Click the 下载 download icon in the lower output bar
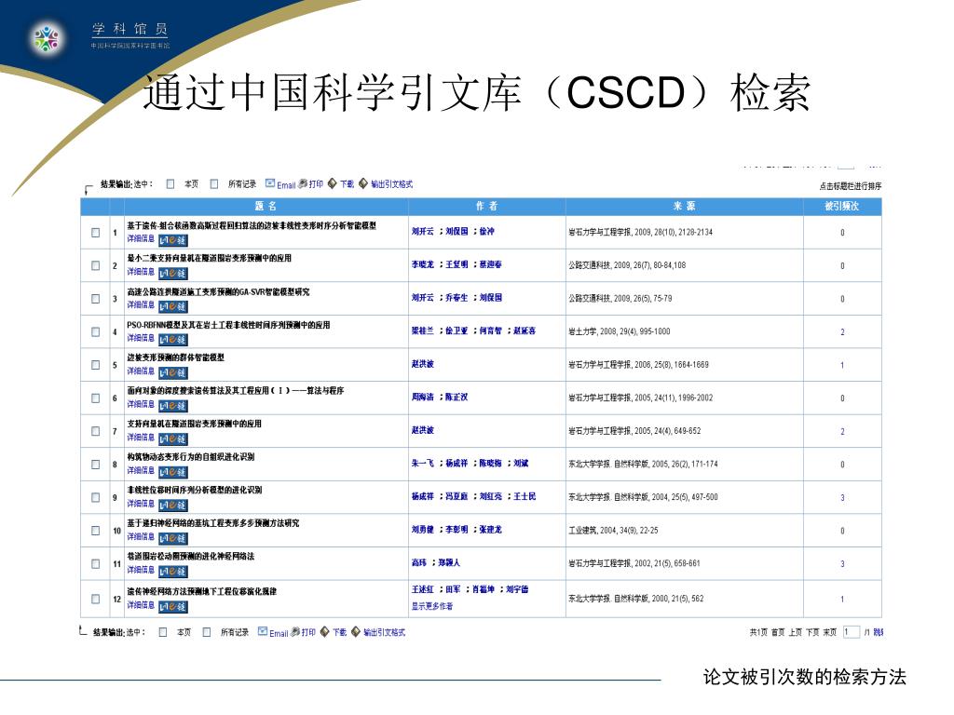 click(x=325, y=632)
